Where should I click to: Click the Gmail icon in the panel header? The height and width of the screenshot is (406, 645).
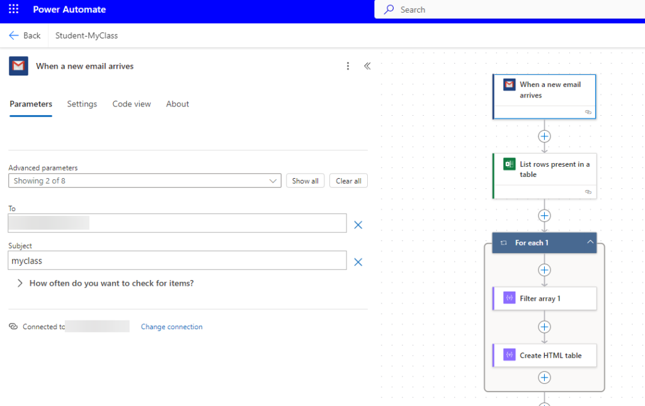pyautogui.click(x=18, y=65)
